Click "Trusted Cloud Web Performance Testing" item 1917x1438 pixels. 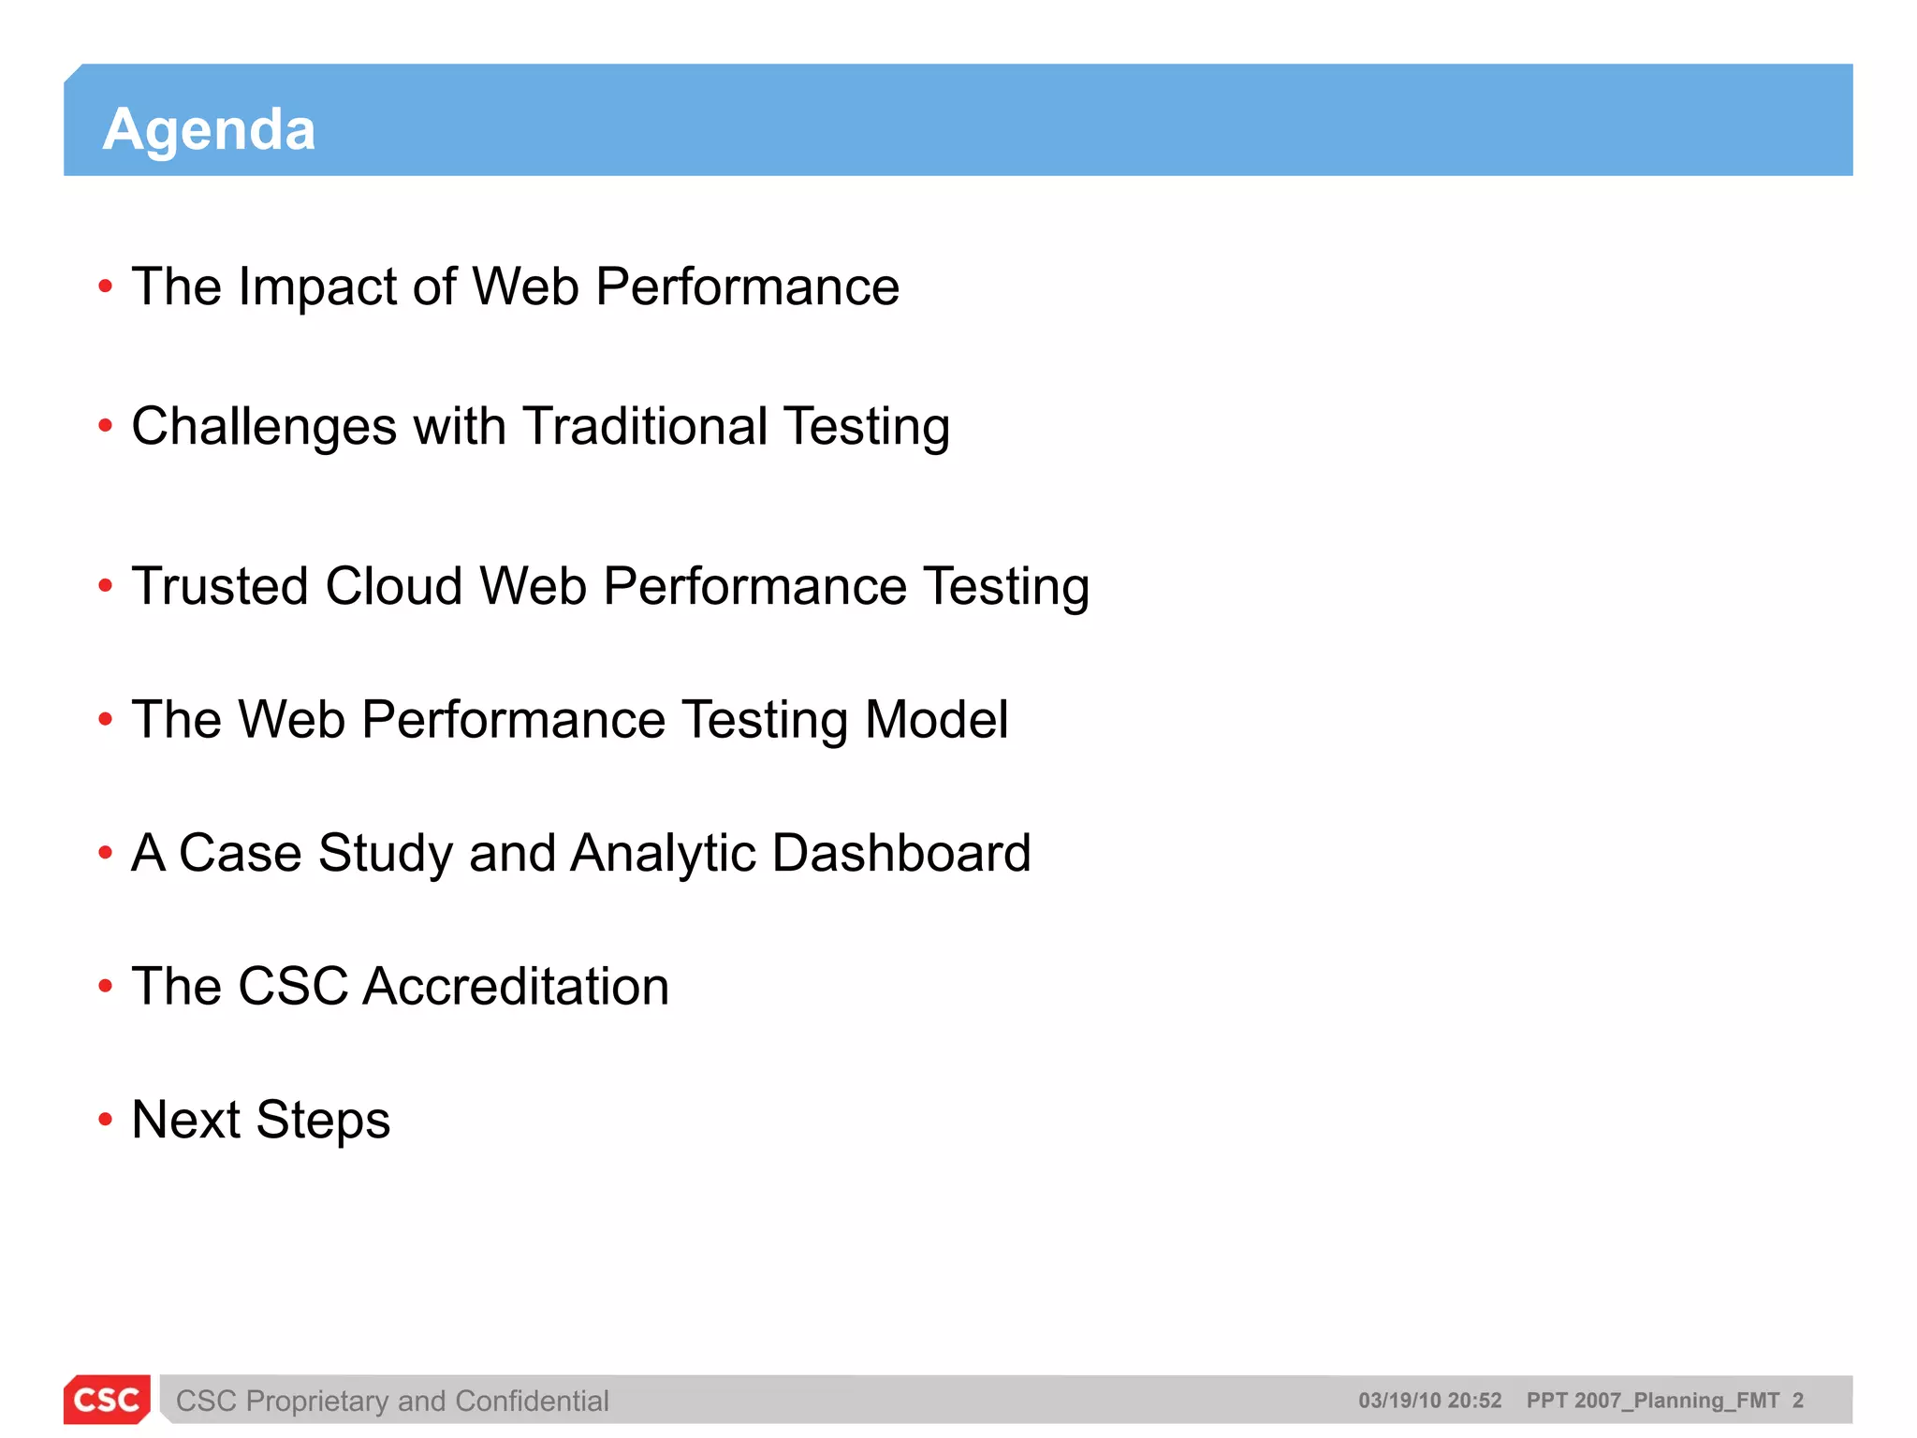(x=610, y=586)
